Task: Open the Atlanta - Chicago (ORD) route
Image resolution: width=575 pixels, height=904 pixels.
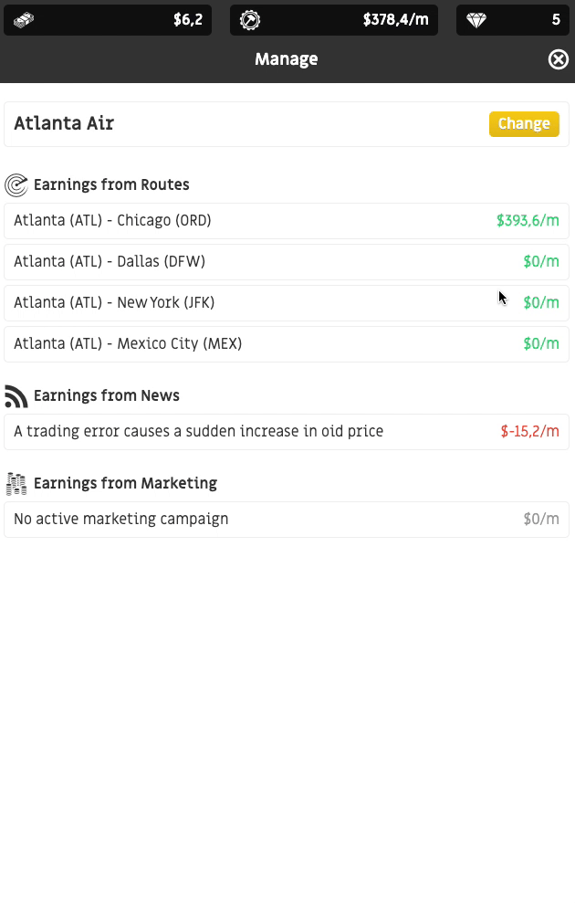Action: tap(287, 221)
